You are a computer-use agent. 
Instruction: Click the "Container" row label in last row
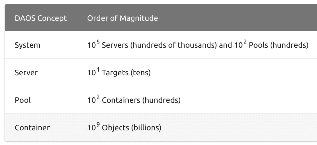(32, 128)
